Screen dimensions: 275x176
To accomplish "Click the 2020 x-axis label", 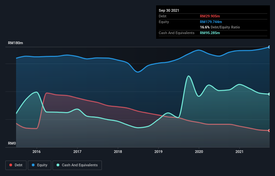I will point(199,152).
